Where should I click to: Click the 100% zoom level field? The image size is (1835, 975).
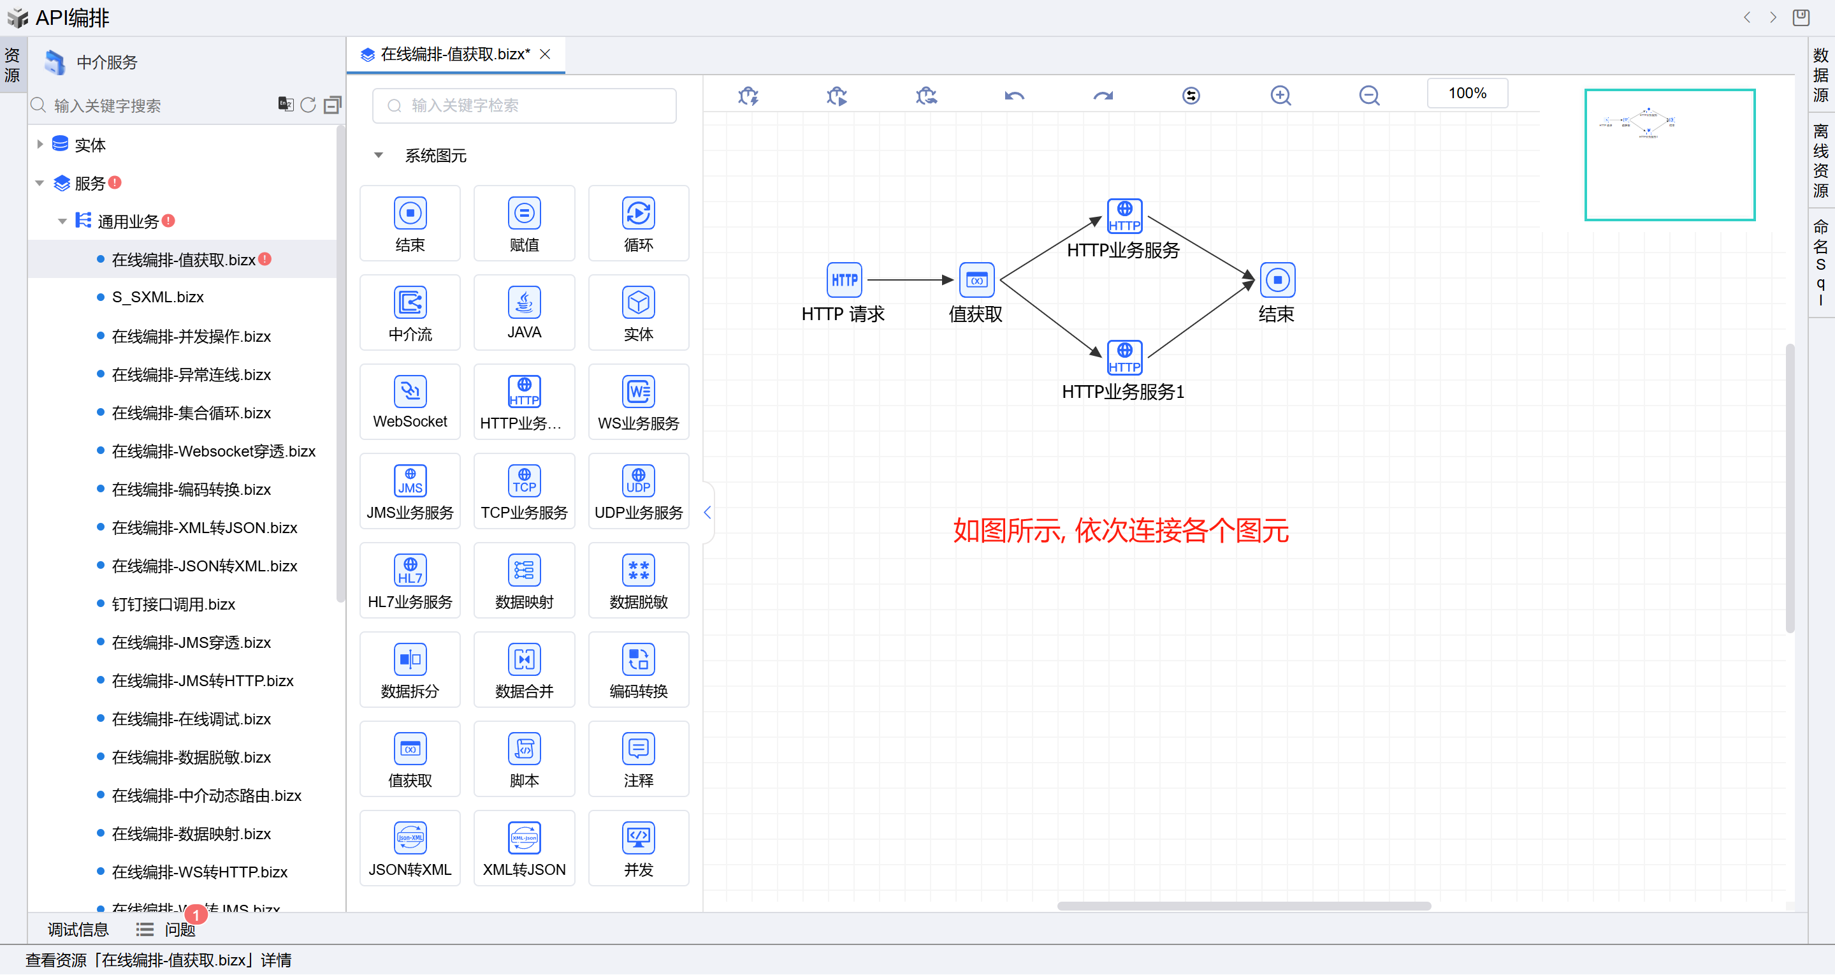coord(1467,93)
